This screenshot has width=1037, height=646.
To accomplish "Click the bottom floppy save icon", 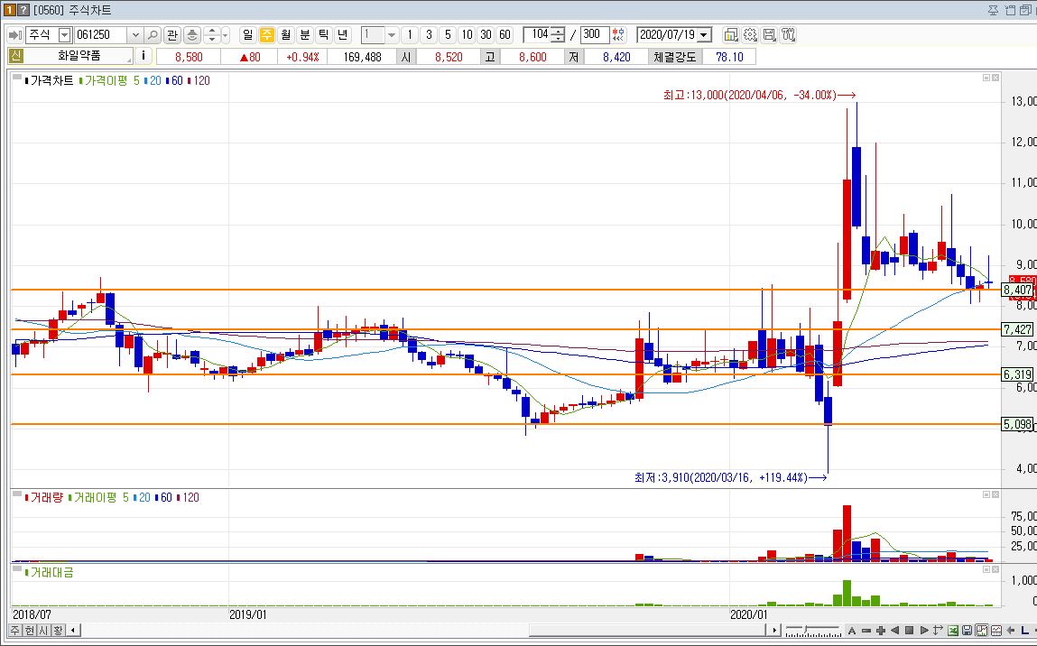I will [967, 631].
